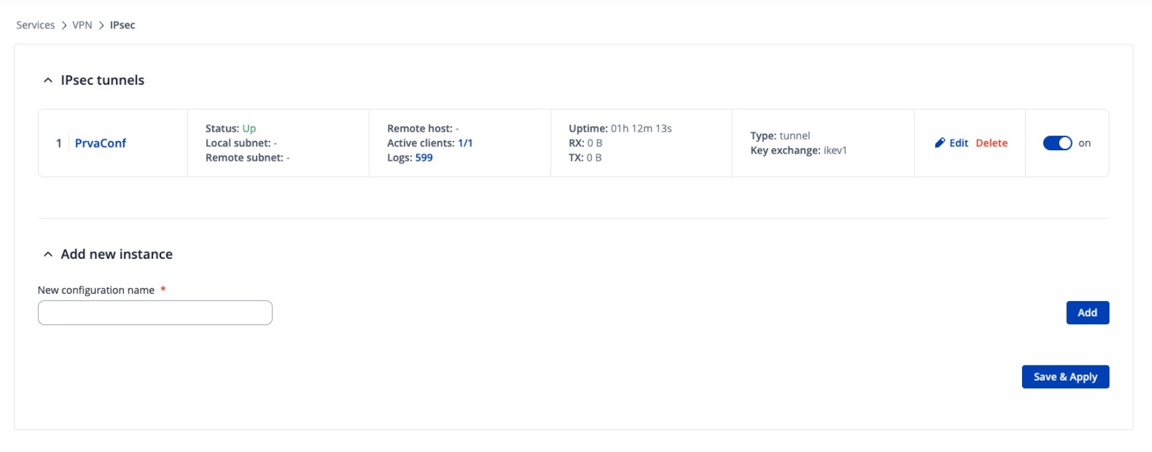Click the Edit text label for PrvaConf
This screenshot has height=452, width=1152.
[958, 143]
